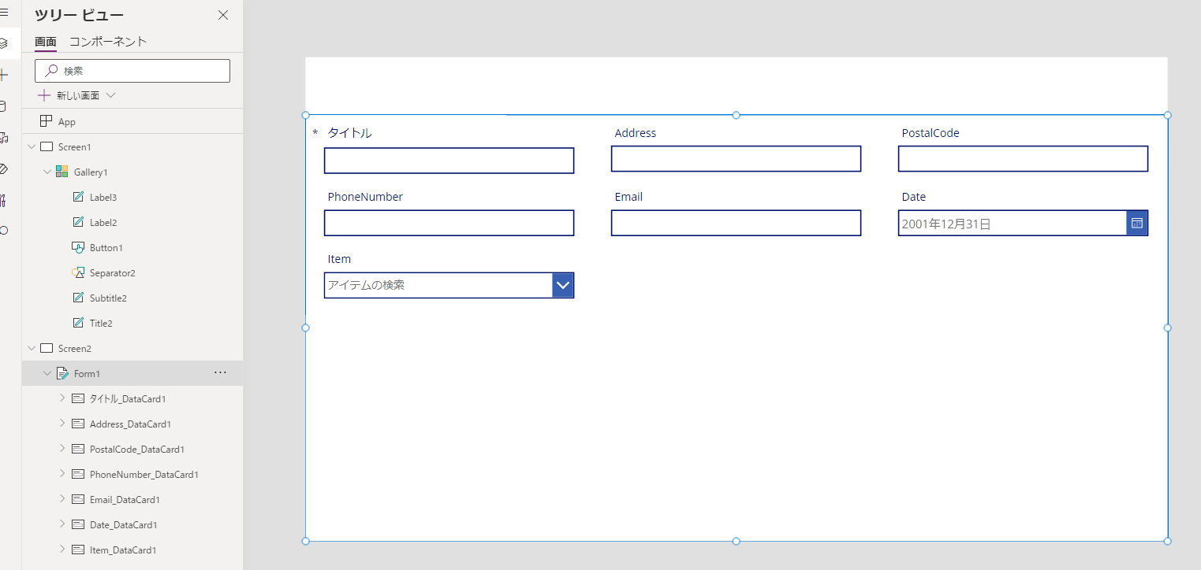1201x570 pixels.
Task: Open the Media icon in left rail
Action: tap(4, 137)
